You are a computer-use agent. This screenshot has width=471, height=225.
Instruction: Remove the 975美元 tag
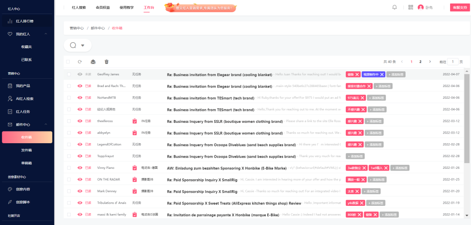pos(362,97)
